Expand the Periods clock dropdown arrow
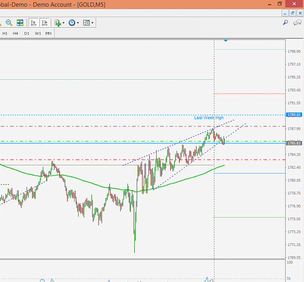Screen dimensions: 304x282 78,23
